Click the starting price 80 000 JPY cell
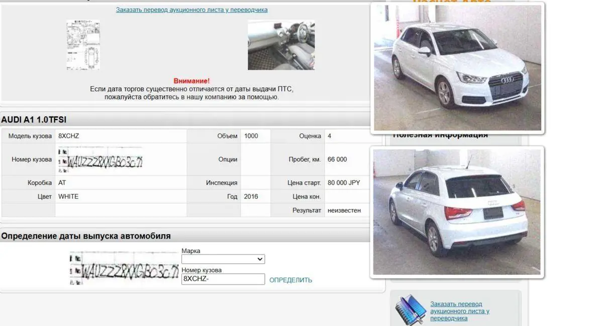Viewport: 603px width, 326px height. [343, 182]
